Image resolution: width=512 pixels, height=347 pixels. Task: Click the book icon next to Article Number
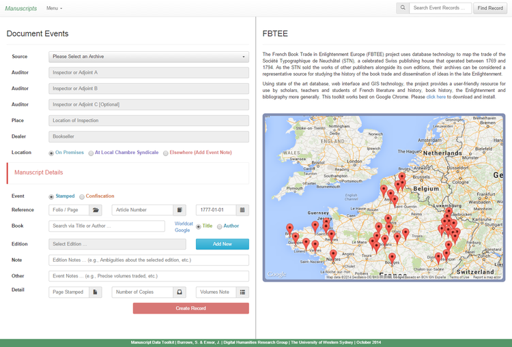(x=180, y=210)
